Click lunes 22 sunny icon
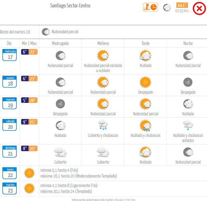The image size is (207, 201). coord(29,173)
